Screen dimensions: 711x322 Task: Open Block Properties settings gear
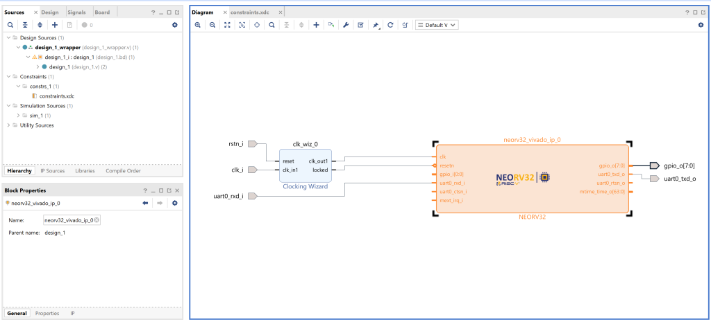tap(174, 204)
